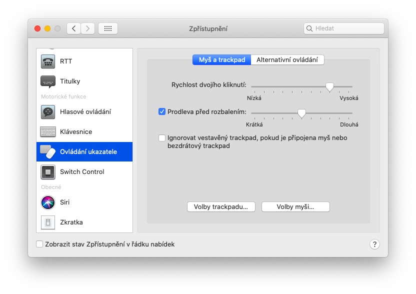
Task: Click the Krátká label under delay slider
Action: click(x=254, y=124)
